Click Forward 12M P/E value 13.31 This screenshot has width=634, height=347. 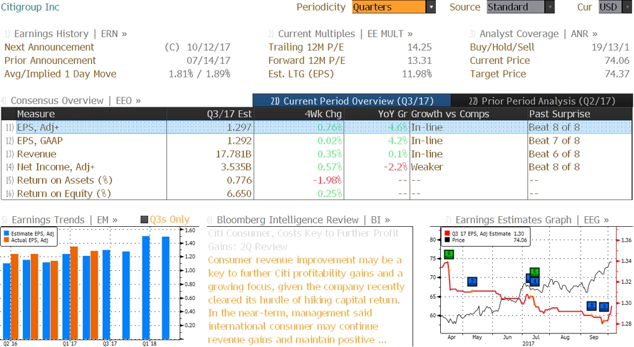pyautogui.click(x=419, y=60)
